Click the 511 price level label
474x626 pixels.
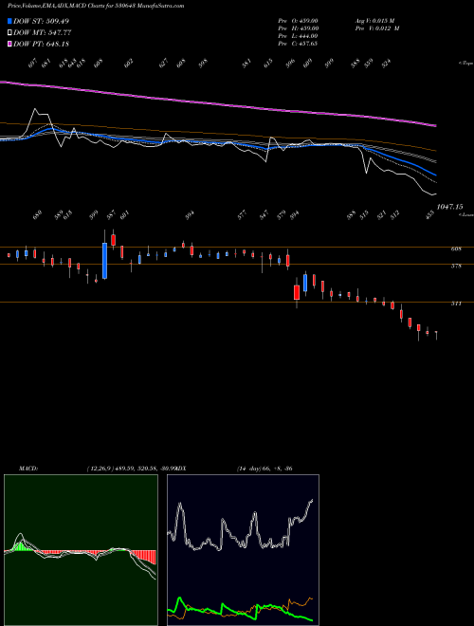(x=456, y=304)
